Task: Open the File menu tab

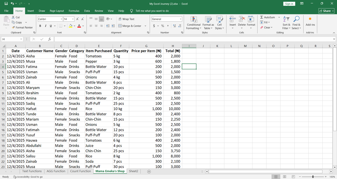Action: [x=6, y=11]
